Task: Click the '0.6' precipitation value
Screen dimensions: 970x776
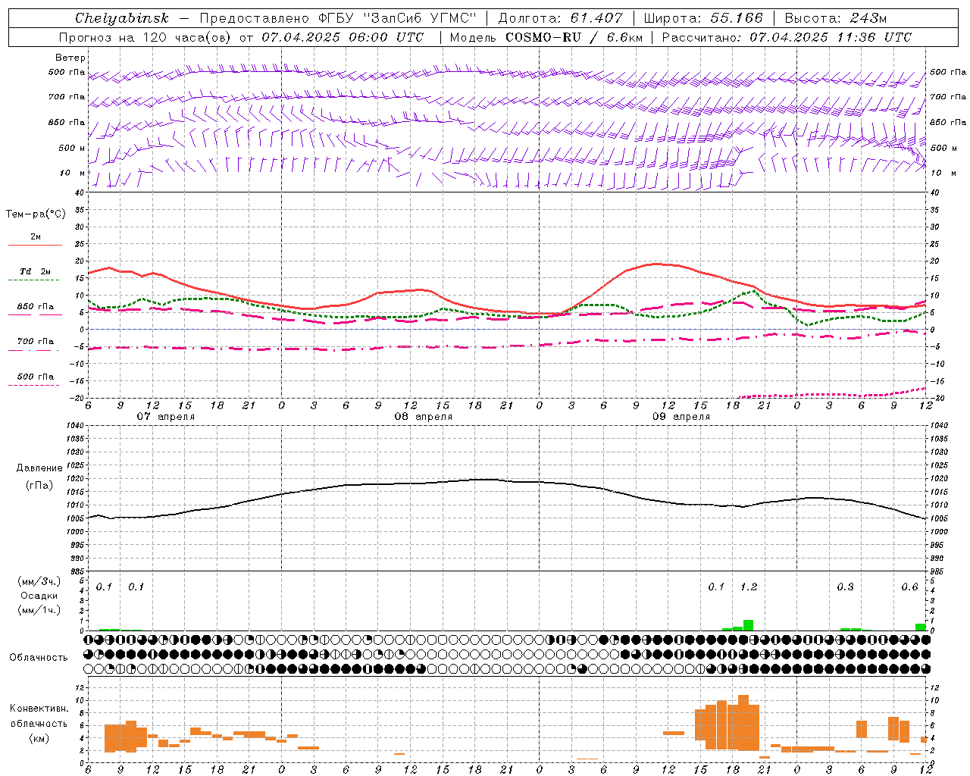Action: (x=909, y=587)
